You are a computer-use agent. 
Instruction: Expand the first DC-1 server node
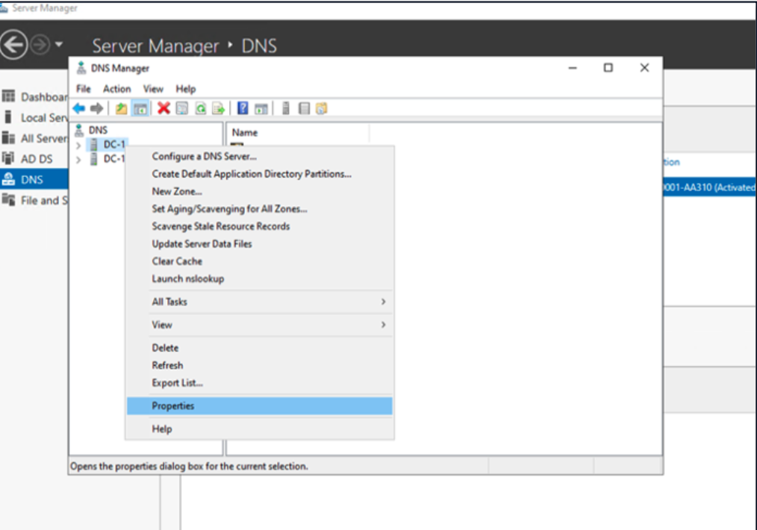(x=78, y=145)
